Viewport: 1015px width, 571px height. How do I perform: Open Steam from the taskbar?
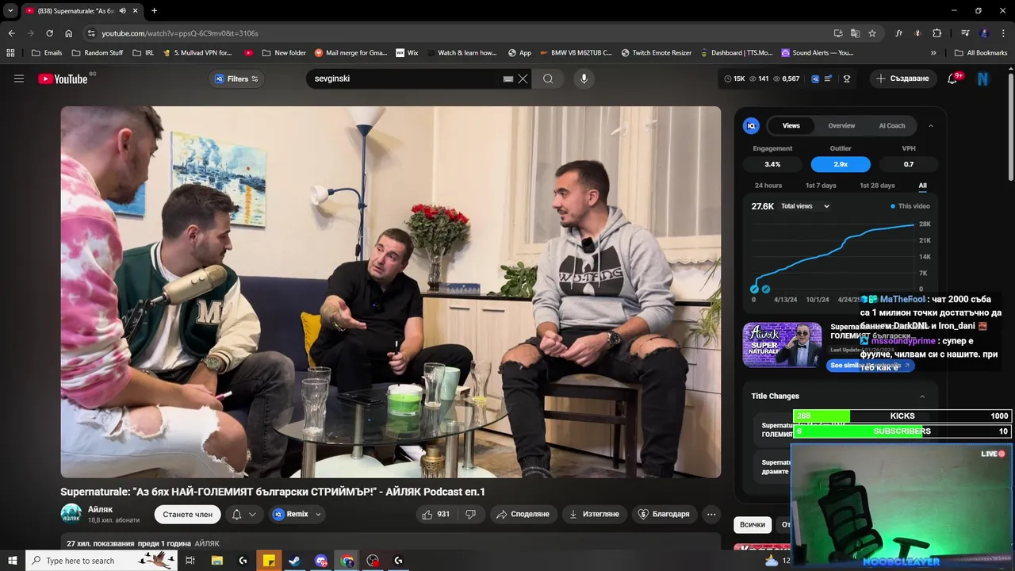click(294, 561)
